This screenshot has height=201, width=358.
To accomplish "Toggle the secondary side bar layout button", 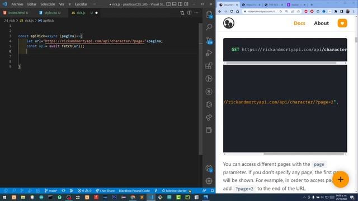I will pyautogui.click(x=180, y=4).
